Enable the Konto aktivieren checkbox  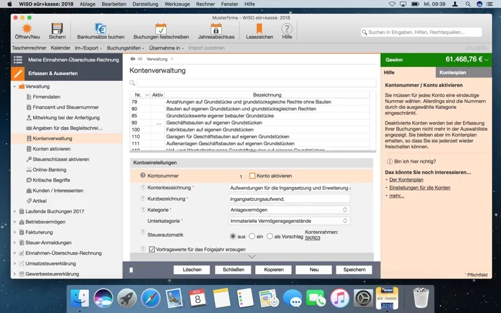click(252, 176)
